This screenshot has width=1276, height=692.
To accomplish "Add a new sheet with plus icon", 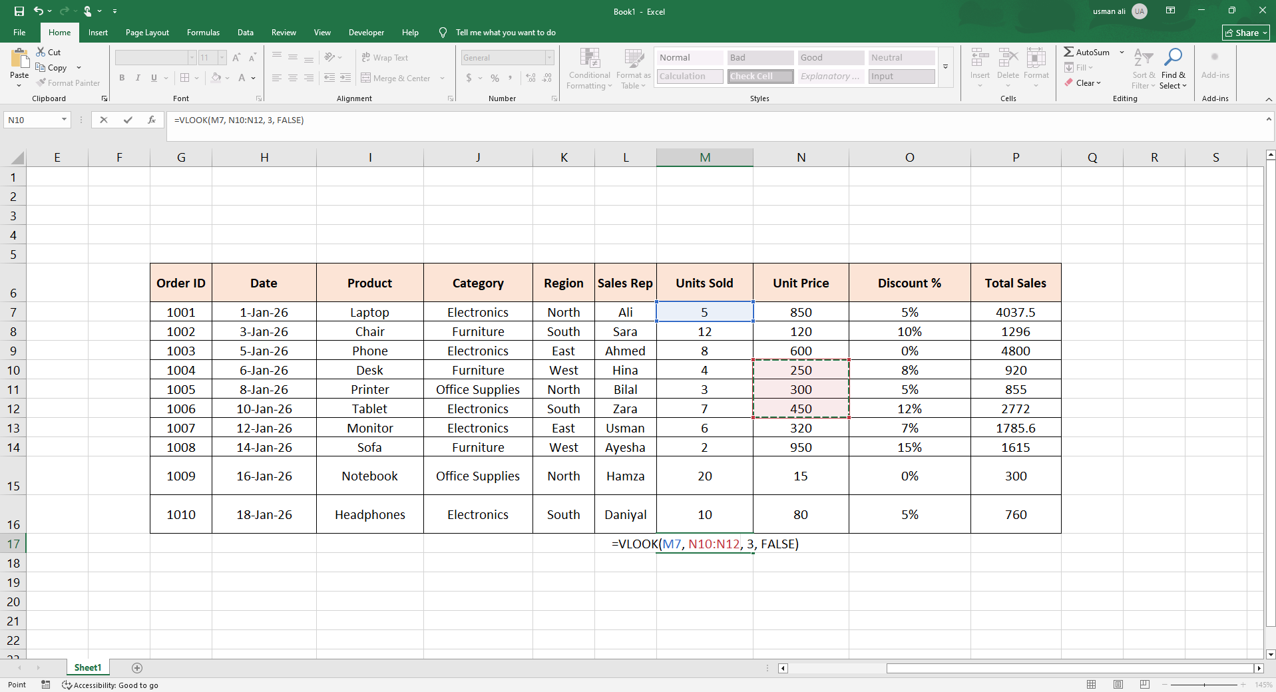I will pyautogui.click(x=137, y=667).
